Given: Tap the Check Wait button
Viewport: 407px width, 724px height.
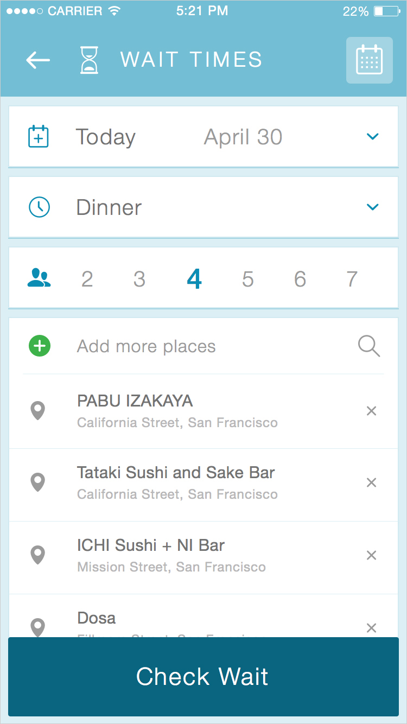Looking at the screenshot, I should (x=203, y=677).
